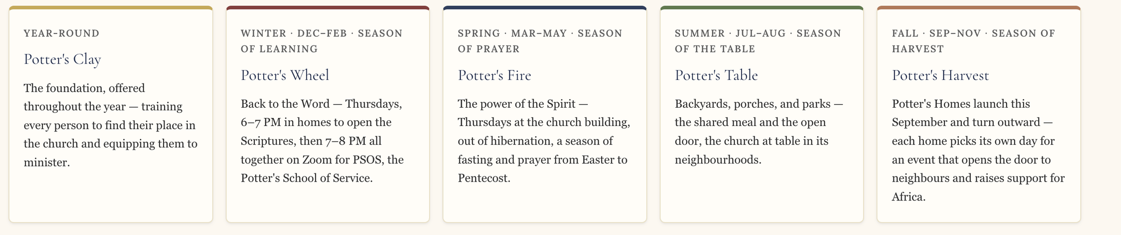Click the terracotta bar atop Potter's Harvest card

(x=979, y=8)
